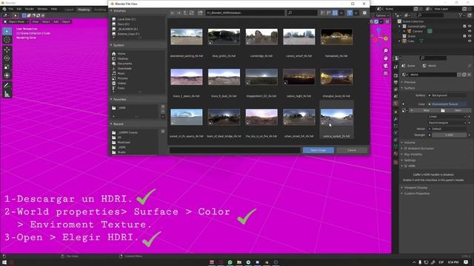Go back in File View navigation
474x266 pixels.
point(173,13)
